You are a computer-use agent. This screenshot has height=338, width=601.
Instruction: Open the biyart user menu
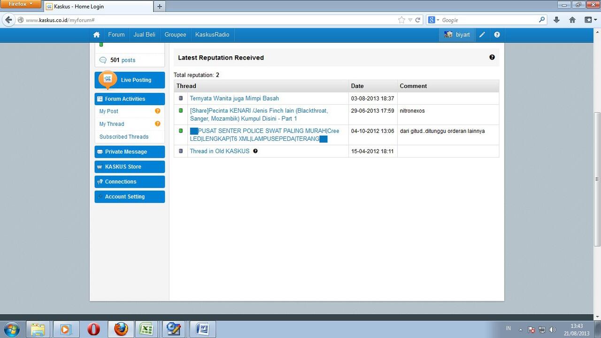pos(457,35)
